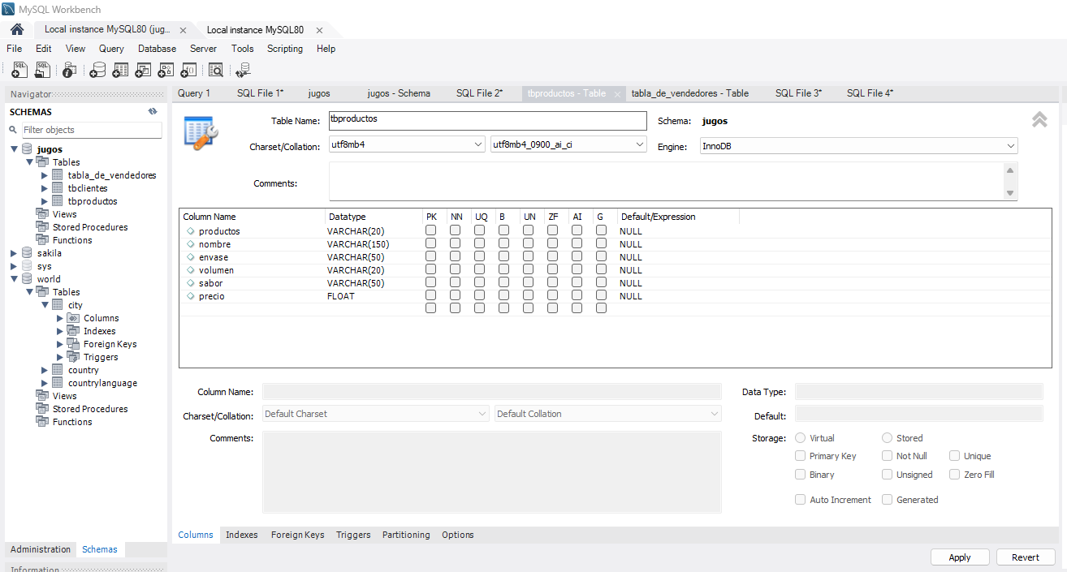Collapse the city table node

pos(45,305)
